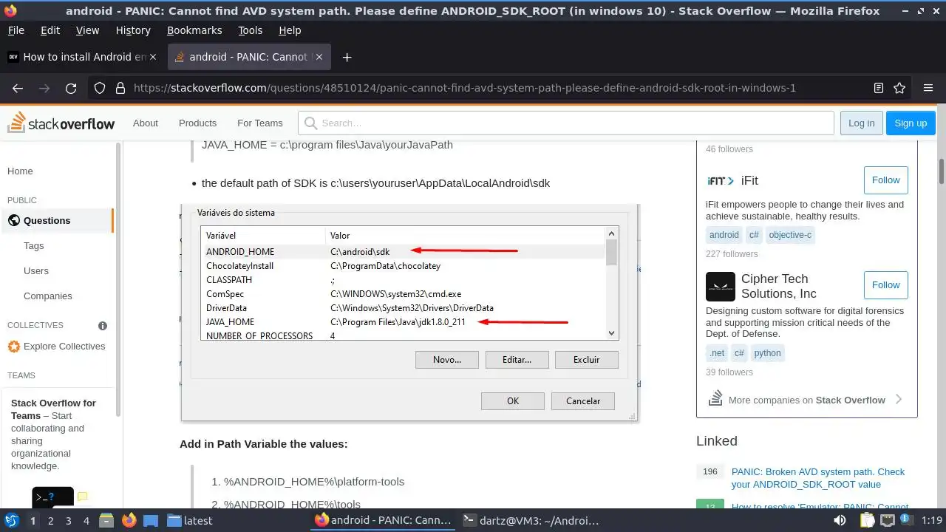Open the Help menu
Screen dimensions: 946x532
290,30
